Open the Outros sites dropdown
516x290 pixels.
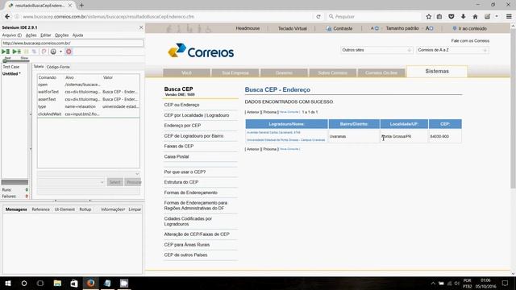click(377, 50)
